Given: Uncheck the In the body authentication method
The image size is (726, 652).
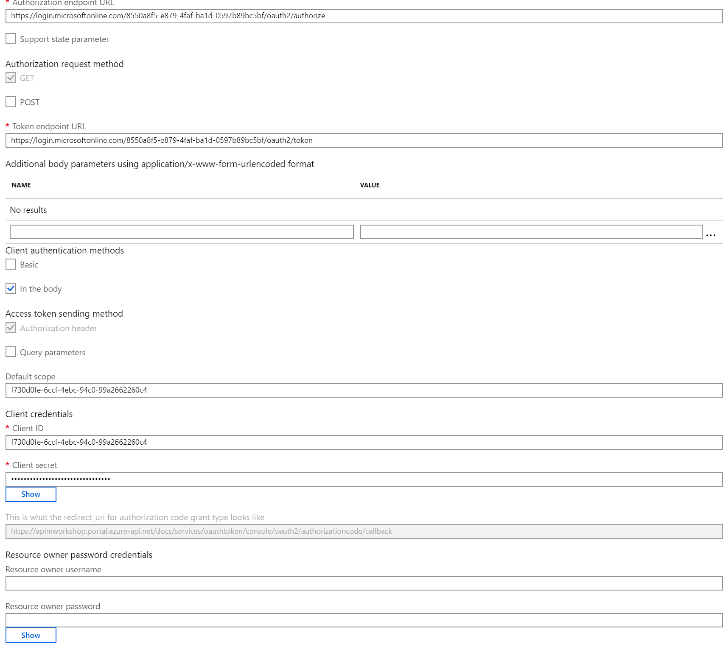Looking at the screenshot, I should coord(11,289).
